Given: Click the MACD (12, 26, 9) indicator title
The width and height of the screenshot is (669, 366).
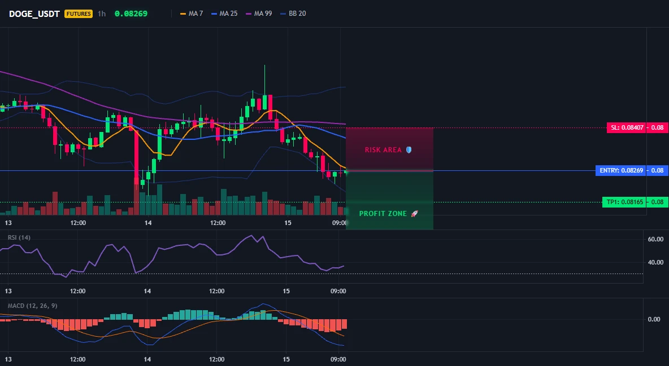Looking at the screenshot, I should pos(32,306).
